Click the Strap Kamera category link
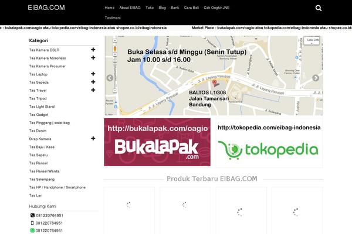 pyautogui.click(x=40, y=139)
